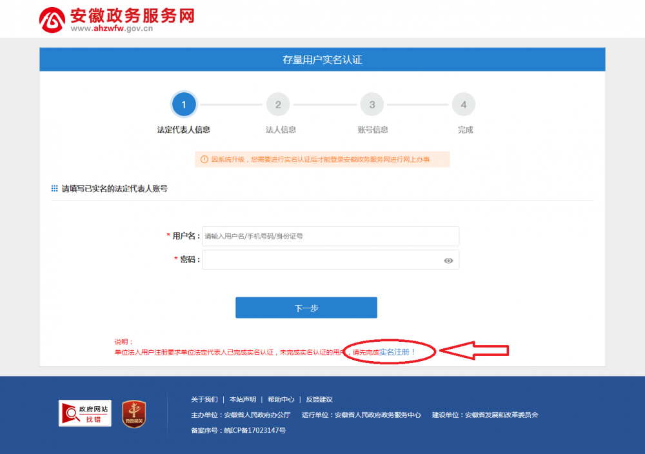This screenshot has width=645, height=454.
Task: Click the 政府网站找错 badge icon
Action: click(x=84, y=413)
